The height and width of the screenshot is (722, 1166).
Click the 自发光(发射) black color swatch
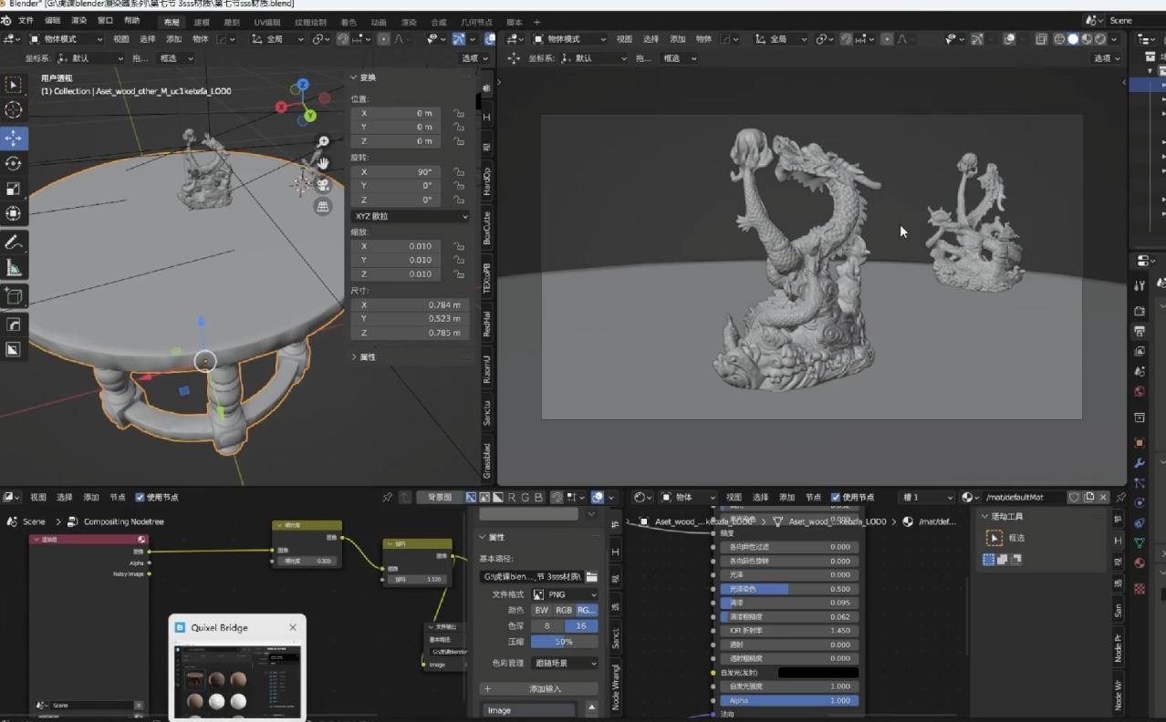[817, 673]
